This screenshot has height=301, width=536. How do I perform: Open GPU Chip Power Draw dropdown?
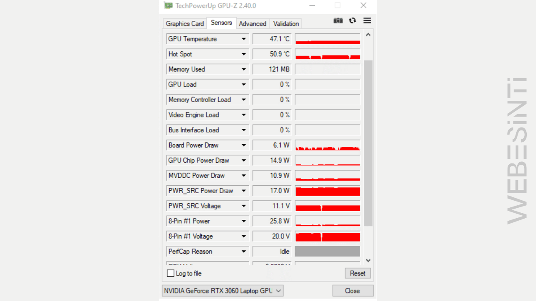[243, 161]
